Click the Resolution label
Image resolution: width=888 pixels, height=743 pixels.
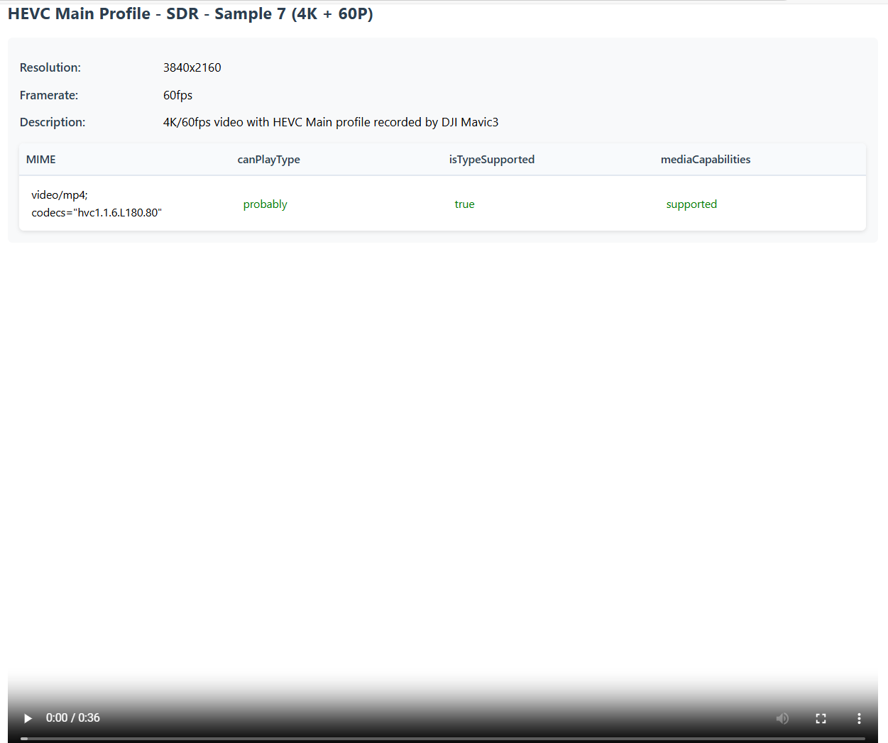tap(50, 67)
